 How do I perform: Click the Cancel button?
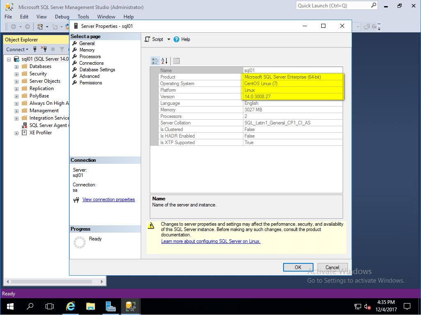pyautogui.click(x=332, y=267)
